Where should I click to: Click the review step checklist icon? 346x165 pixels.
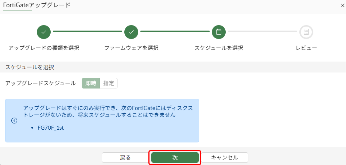[x=306, y=32]
